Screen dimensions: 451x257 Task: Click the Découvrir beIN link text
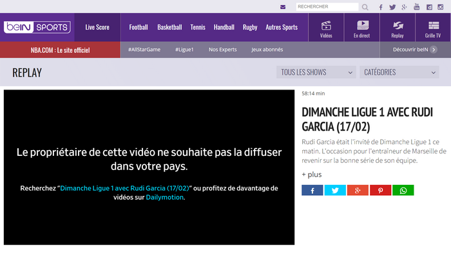click(x=410, y=50)
